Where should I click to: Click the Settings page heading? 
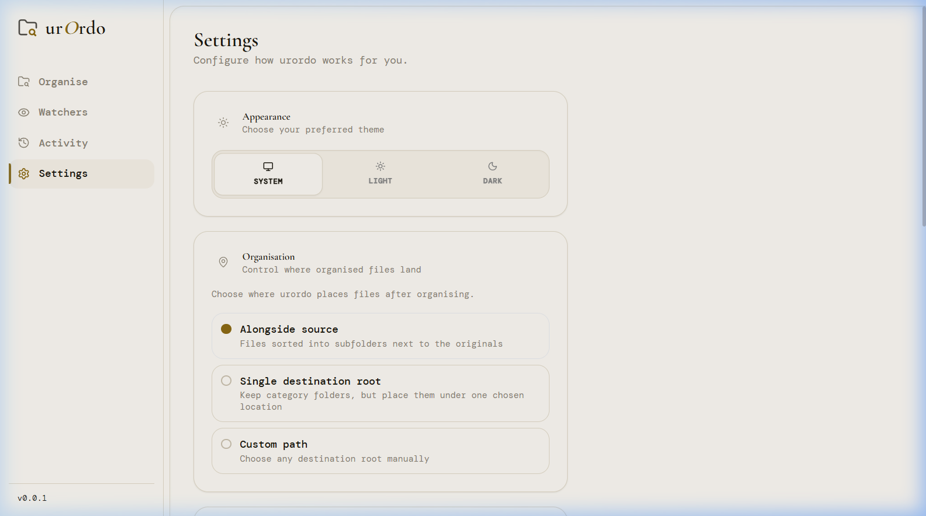pos(226,40)
